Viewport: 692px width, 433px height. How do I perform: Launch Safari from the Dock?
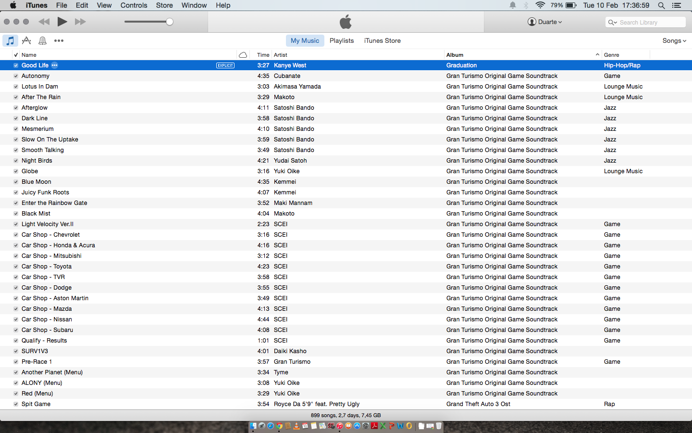pos(271,426)
